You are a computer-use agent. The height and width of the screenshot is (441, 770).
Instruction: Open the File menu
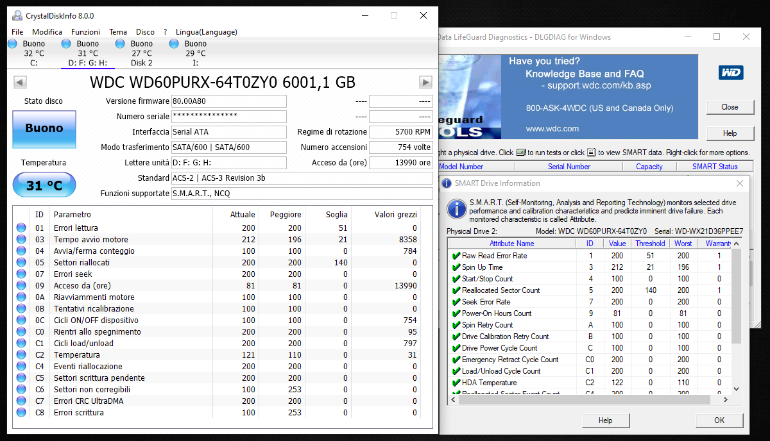pyautogui.click(x=17, y=31)
